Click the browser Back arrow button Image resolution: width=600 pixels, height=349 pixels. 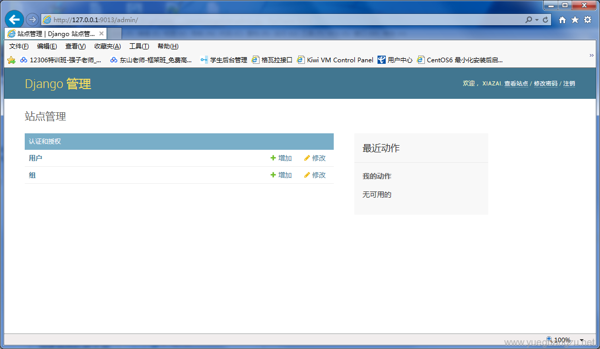click(x=14, y=19)
